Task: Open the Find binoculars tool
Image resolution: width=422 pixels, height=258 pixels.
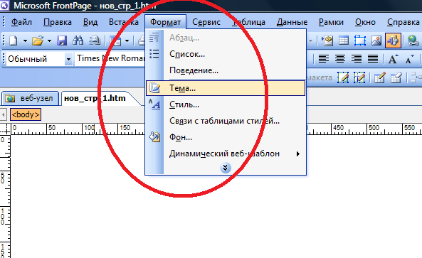Action: click(x=78, y=41)
